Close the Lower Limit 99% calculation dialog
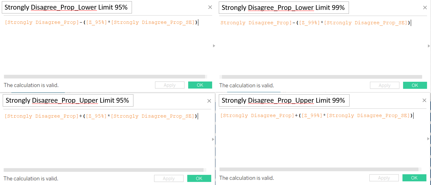Viewport: 431px width, 185px height. tap(425, 8)
